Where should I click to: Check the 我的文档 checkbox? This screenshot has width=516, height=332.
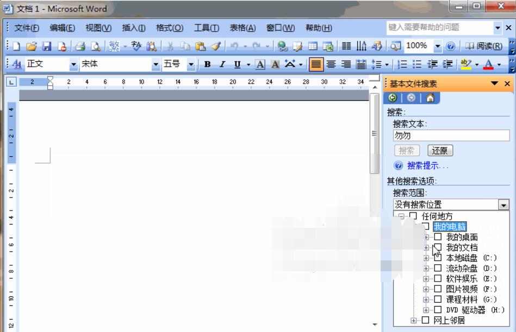tap(436, 248)
